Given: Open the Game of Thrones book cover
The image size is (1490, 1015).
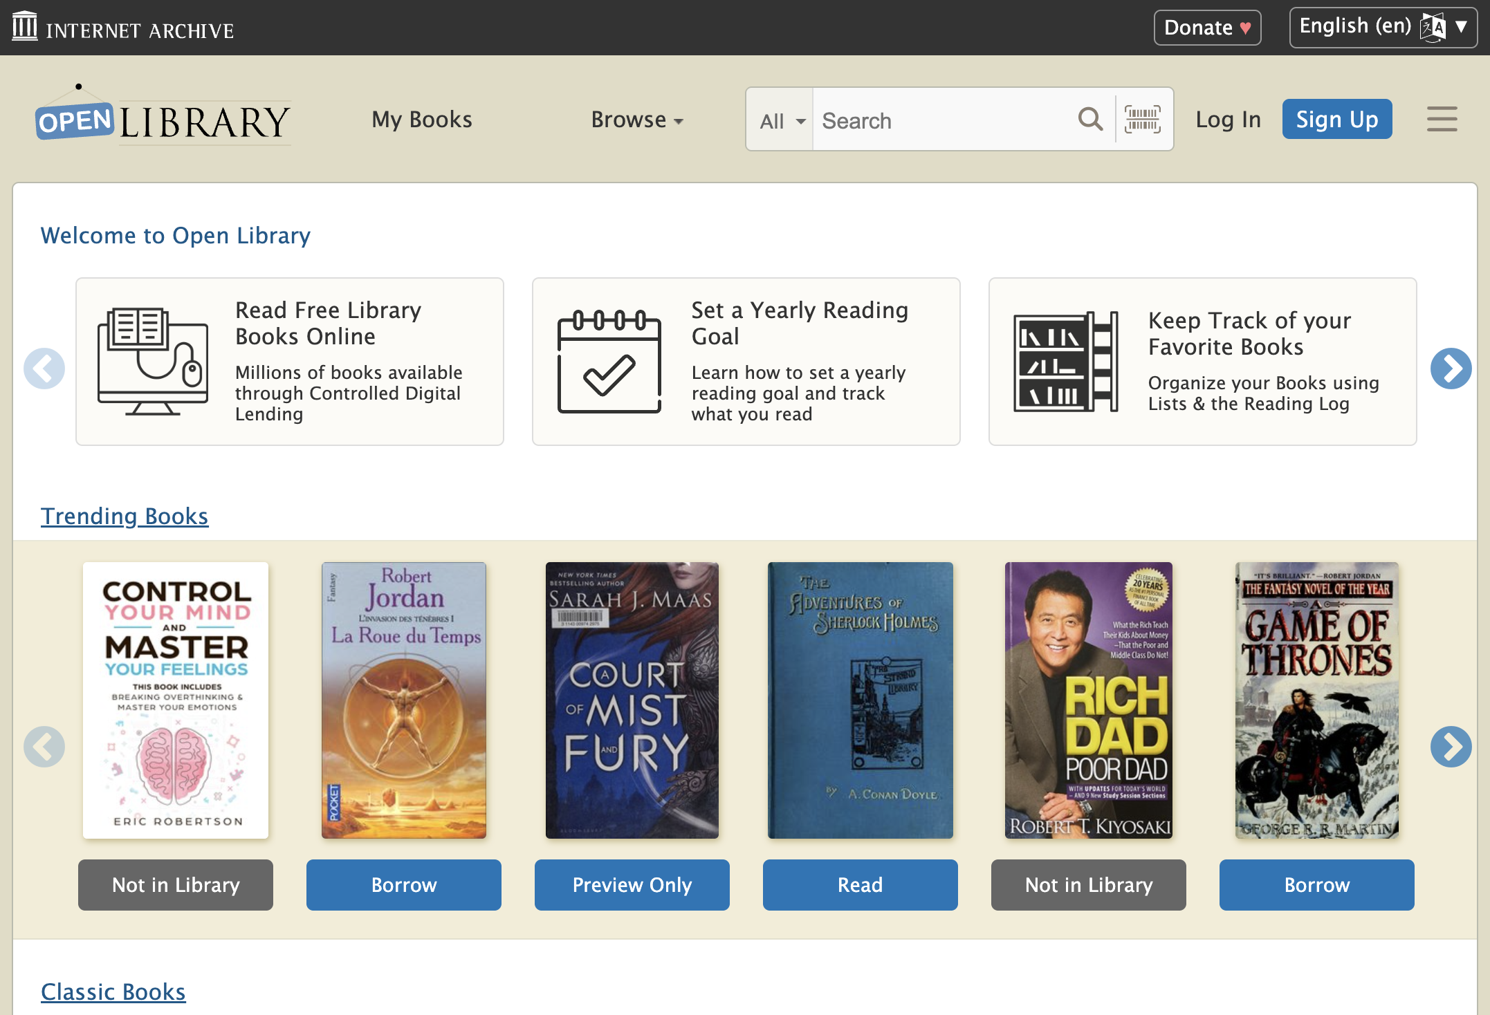Looking at the screenshot, I should pos(1316,700).
